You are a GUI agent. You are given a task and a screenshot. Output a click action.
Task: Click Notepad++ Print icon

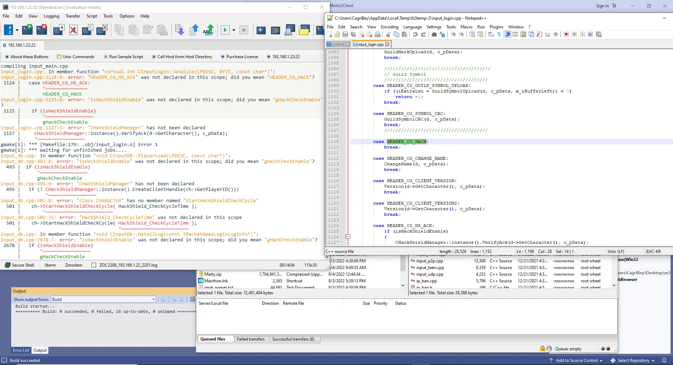click(378, 34)
